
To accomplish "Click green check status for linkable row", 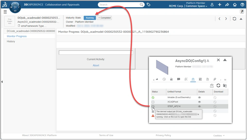I will click(x=153, y=98).
